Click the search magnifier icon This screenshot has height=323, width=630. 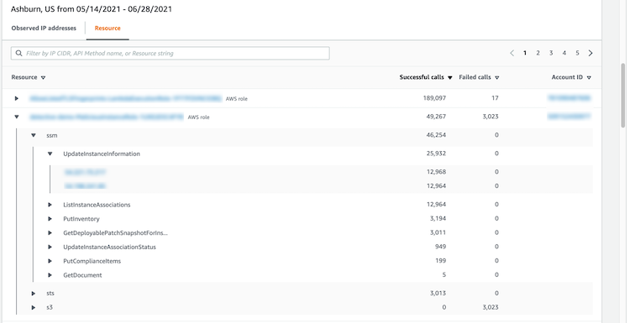[18, 53]
